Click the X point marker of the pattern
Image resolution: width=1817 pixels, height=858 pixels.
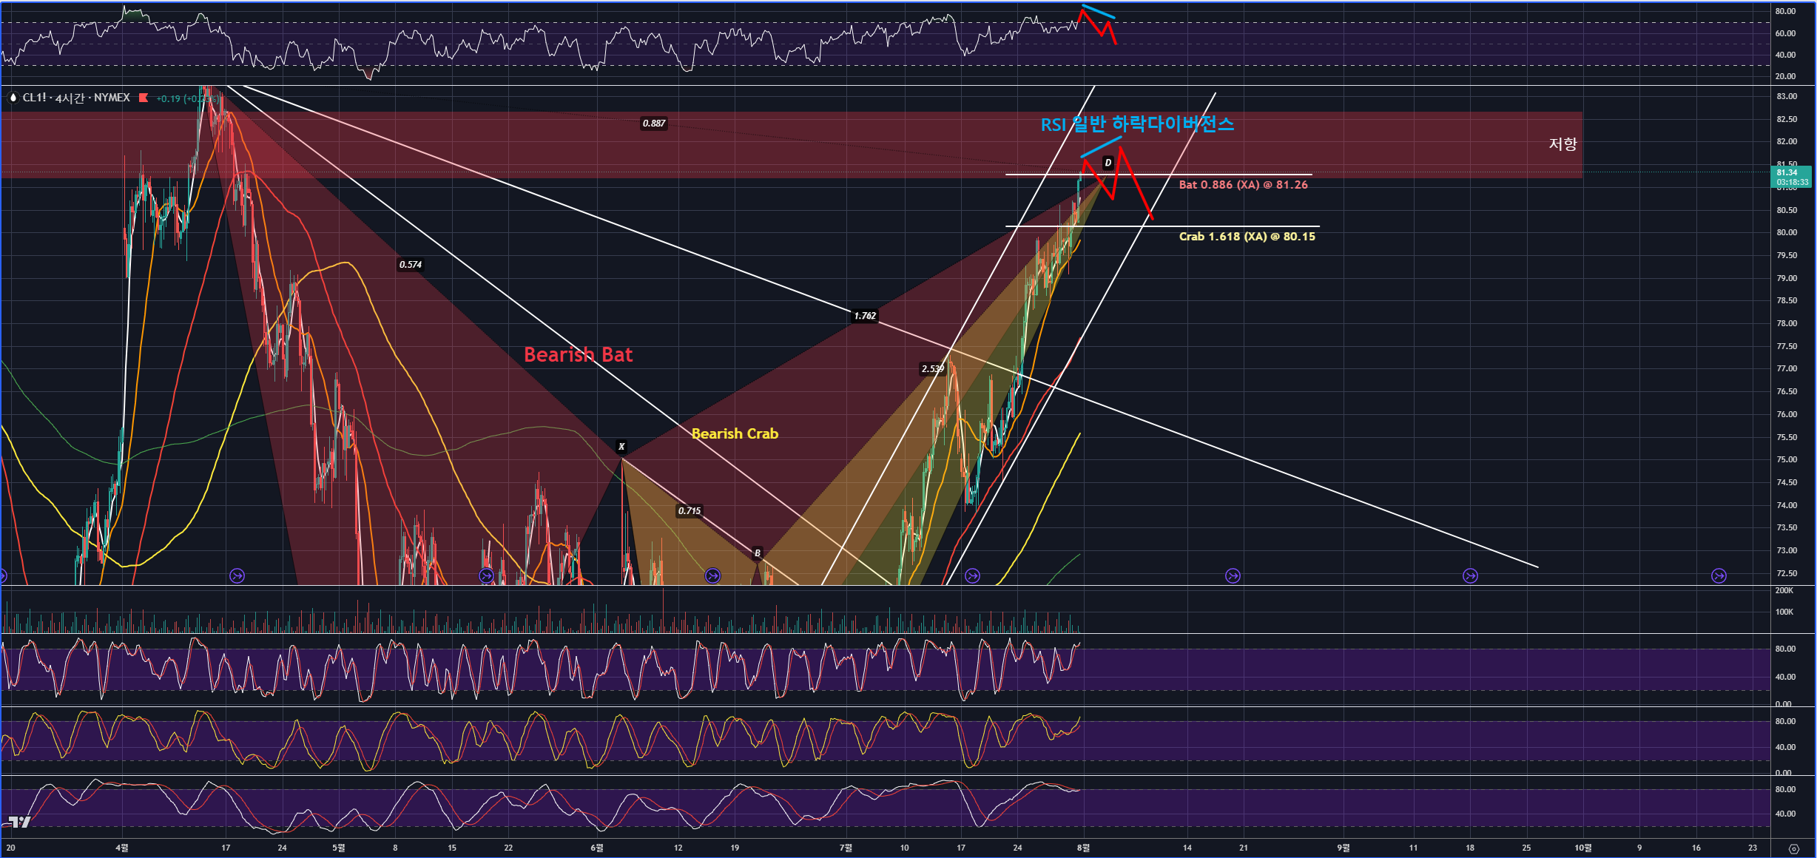[621, 447]
